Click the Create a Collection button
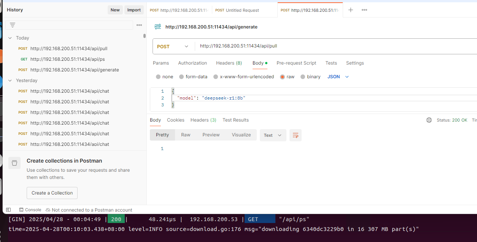 [x=52, y=193]
